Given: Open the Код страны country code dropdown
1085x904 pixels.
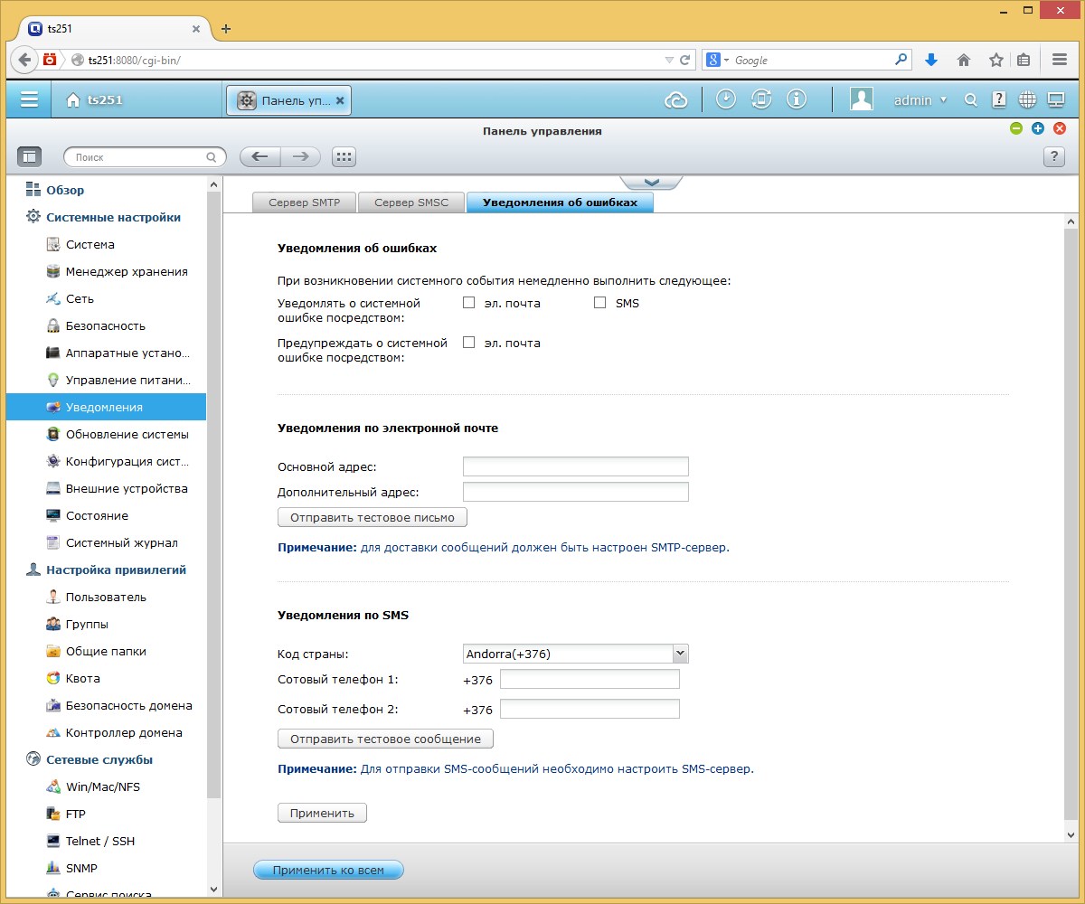Looking at the screenshot, I should 575,654.
